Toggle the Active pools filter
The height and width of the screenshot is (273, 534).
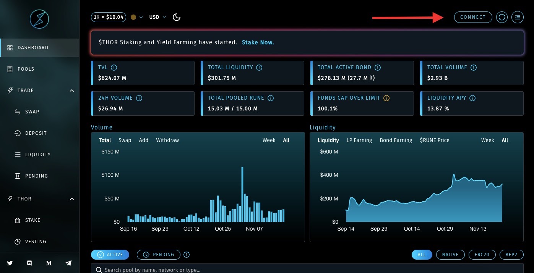coord(110,255)
